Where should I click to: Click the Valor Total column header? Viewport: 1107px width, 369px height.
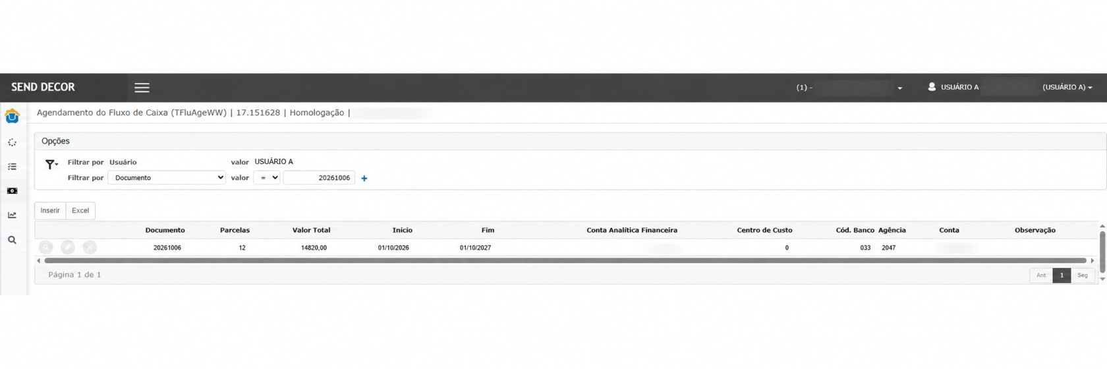[311, 230]
